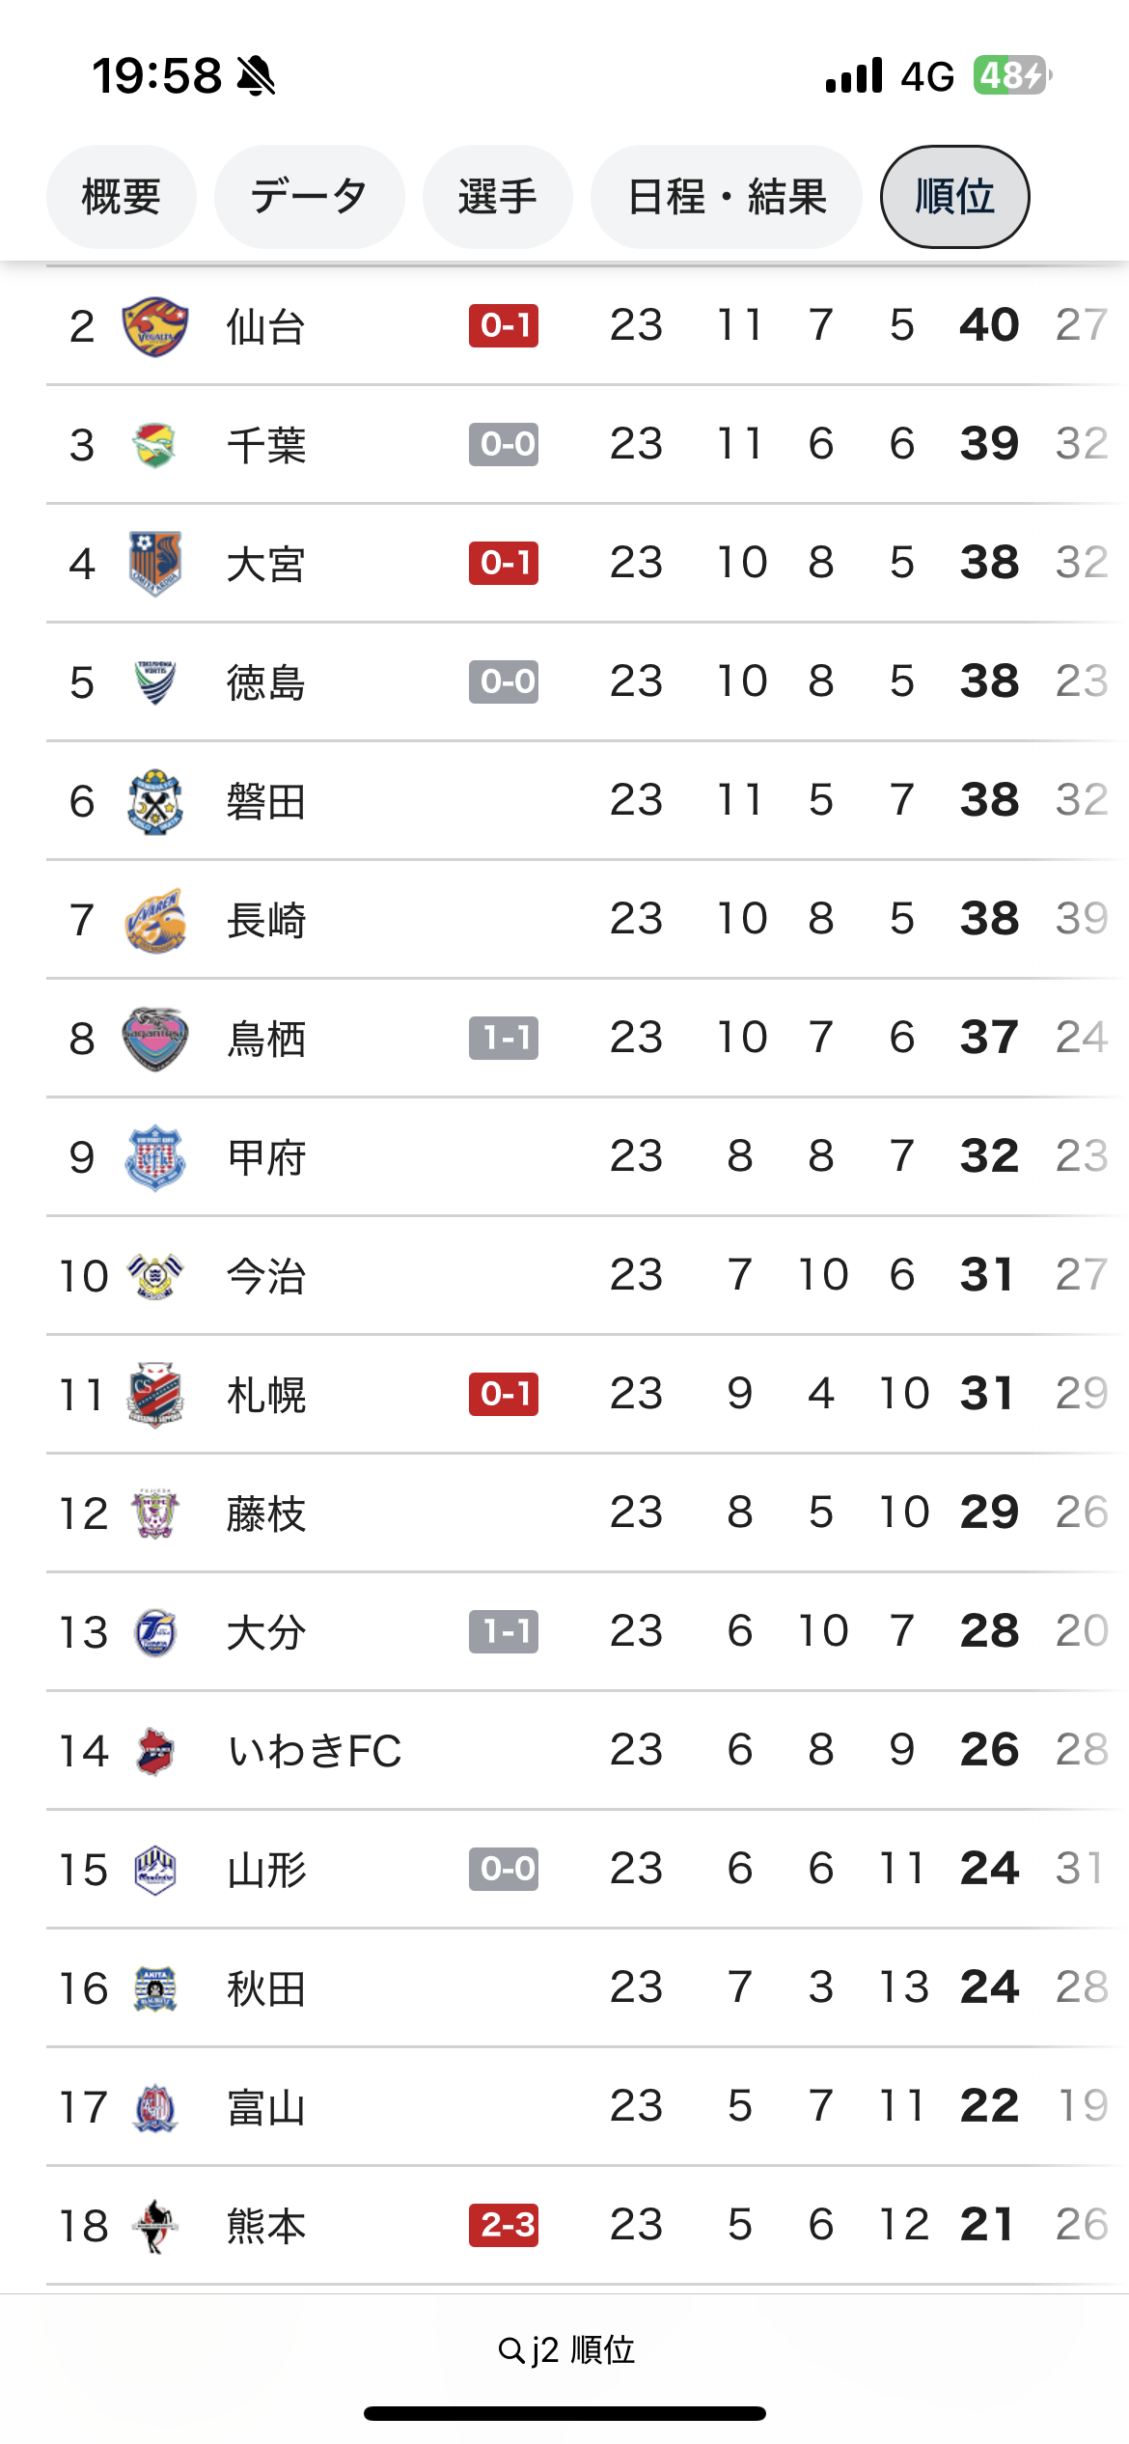The height and width of the screenshot is (2444, 1129).
Task: Open the 選手 tab
Action: tap(497, 197)
